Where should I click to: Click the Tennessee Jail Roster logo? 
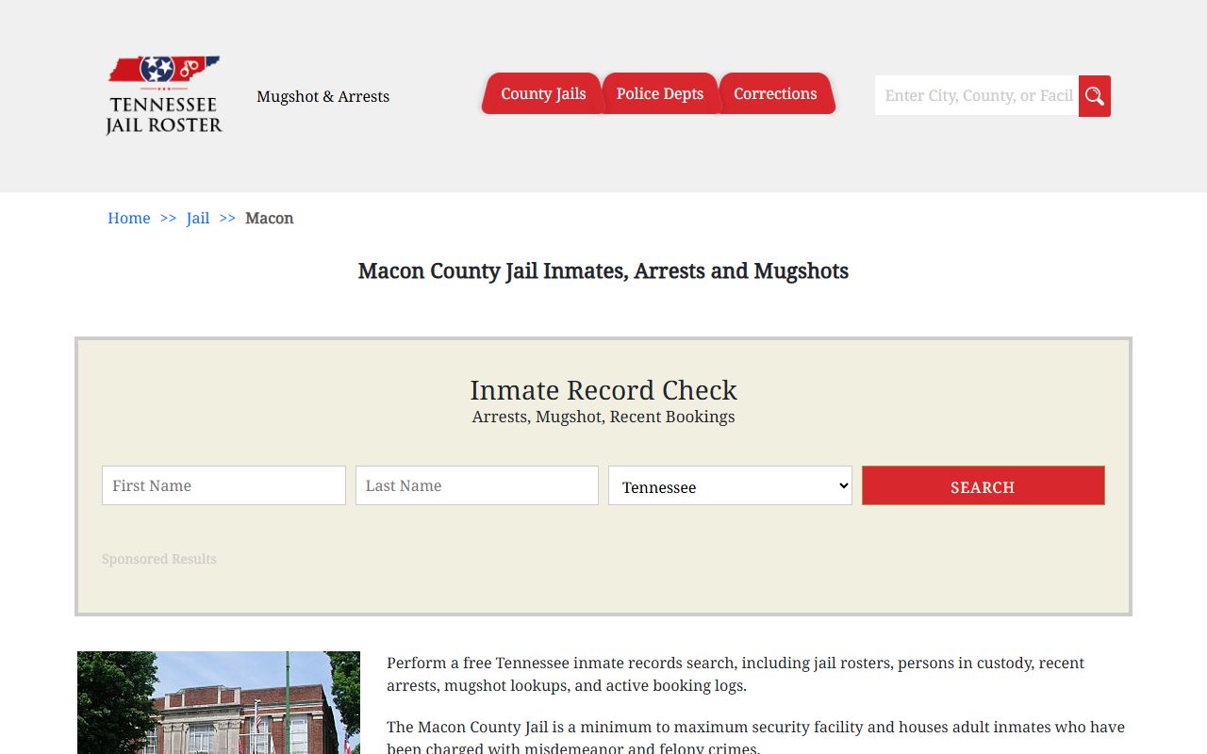coord(164,95)
